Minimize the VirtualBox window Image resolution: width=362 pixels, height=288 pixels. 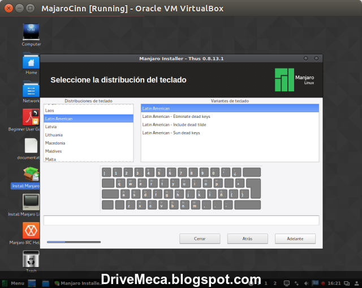(19, 9)
